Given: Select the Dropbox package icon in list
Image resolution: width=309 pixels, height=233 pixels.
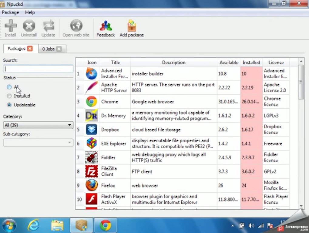Looking at the screenshot, I should (91, 130).
